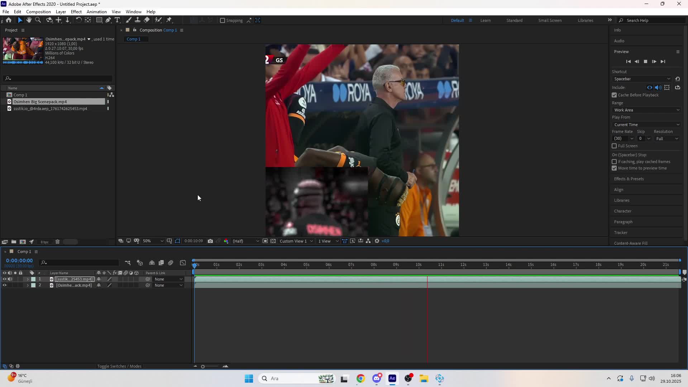
Task: Select the Brush tool
Action: [129, 20]
